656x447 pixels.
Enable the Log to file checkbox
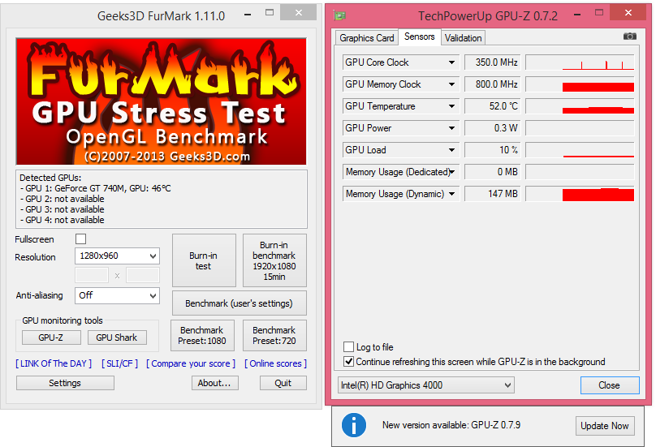click(x=348, y=346)
